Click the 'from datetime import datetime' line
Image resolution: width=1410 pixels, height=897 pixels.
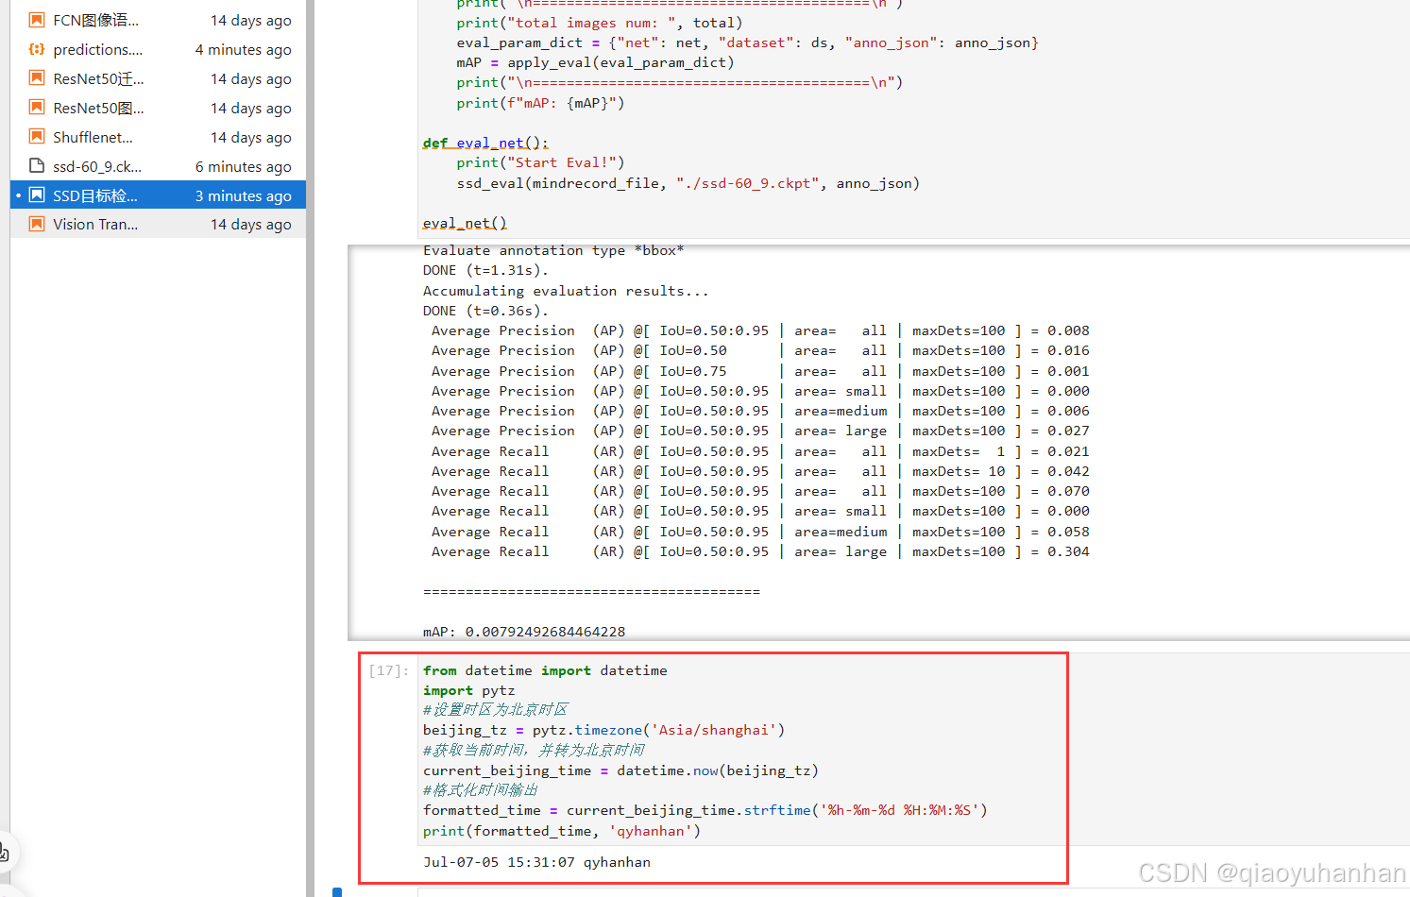(545, 670)
